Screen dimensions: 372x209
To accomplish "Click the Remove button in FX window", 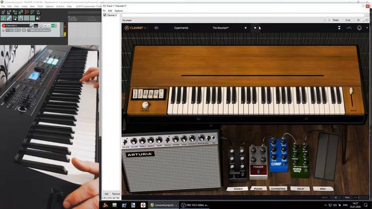I will (116, 194).
